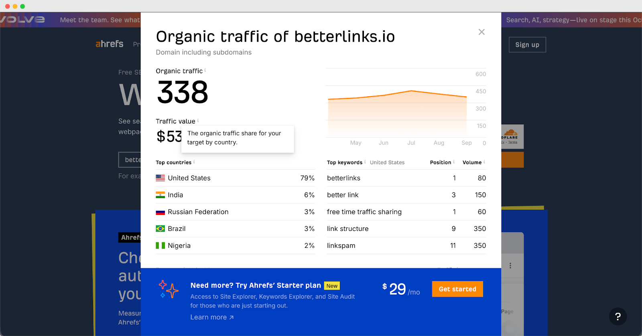Click the info icon next to Position column
The width and height of the screenshot is (642, 336).
click(x=454, y=162)
